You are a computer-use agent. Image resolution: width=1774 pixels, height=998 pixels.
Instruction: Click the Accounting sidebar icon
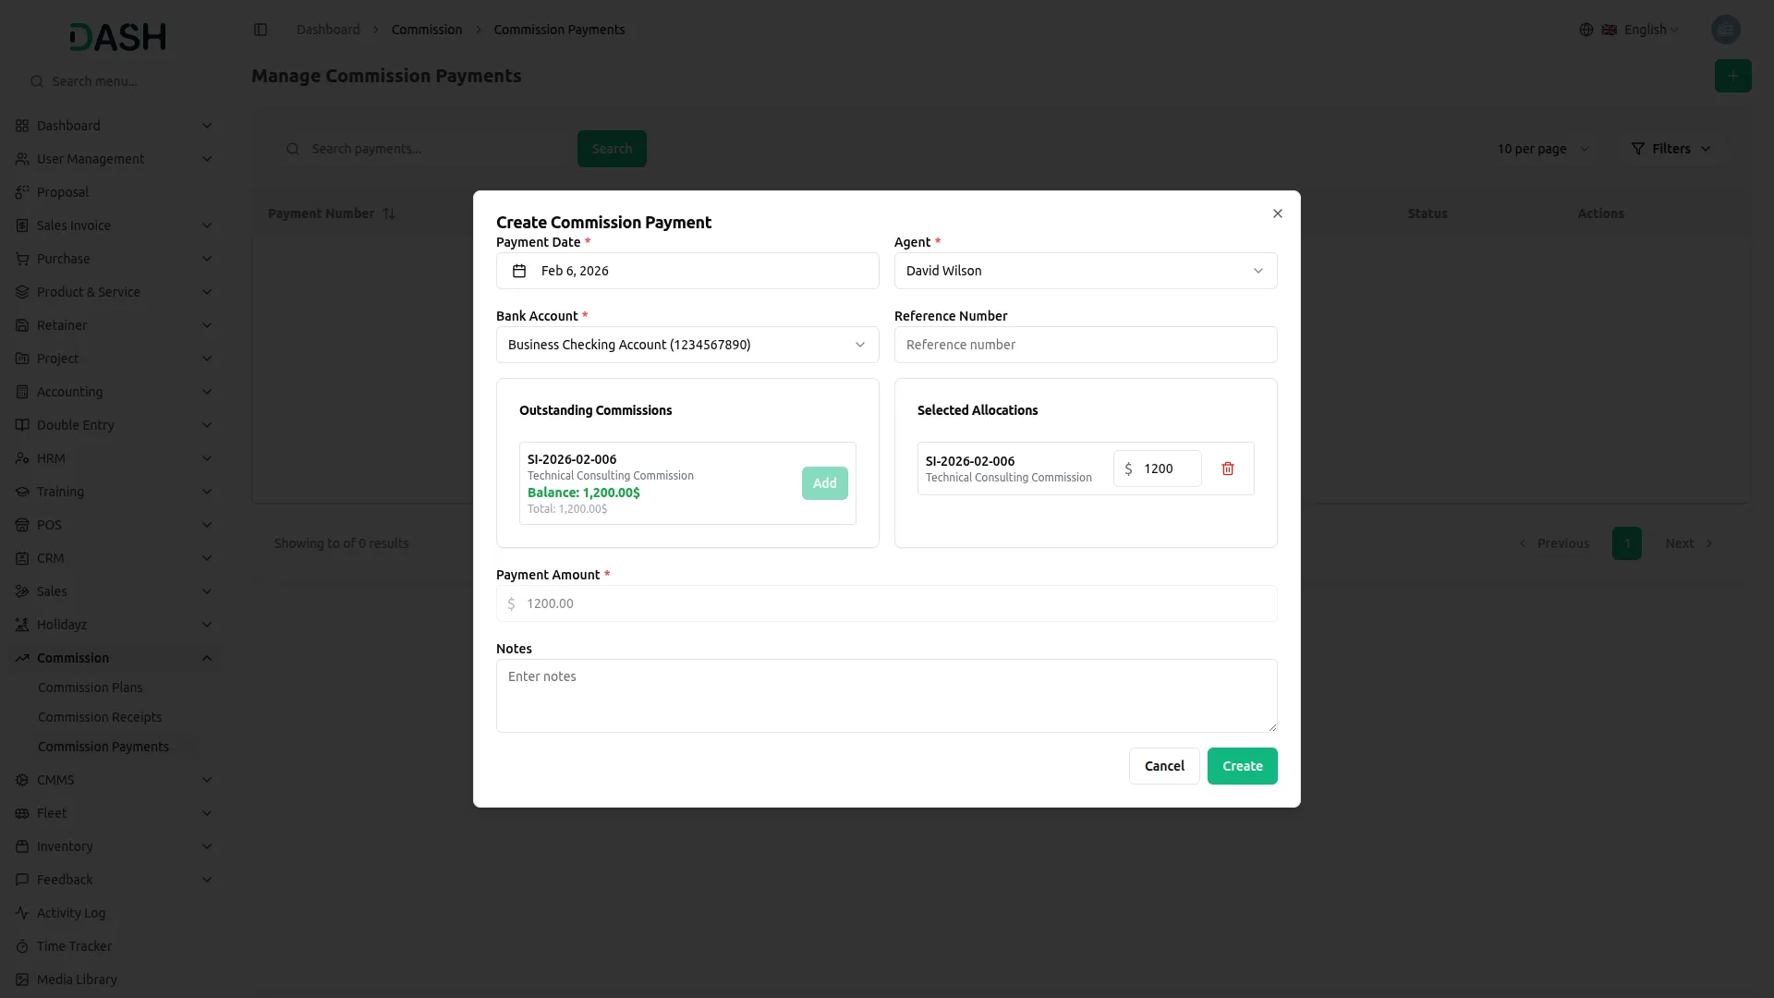[22, 392]
